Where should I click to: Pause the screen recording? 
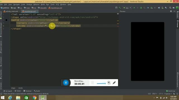coord(66,83)
